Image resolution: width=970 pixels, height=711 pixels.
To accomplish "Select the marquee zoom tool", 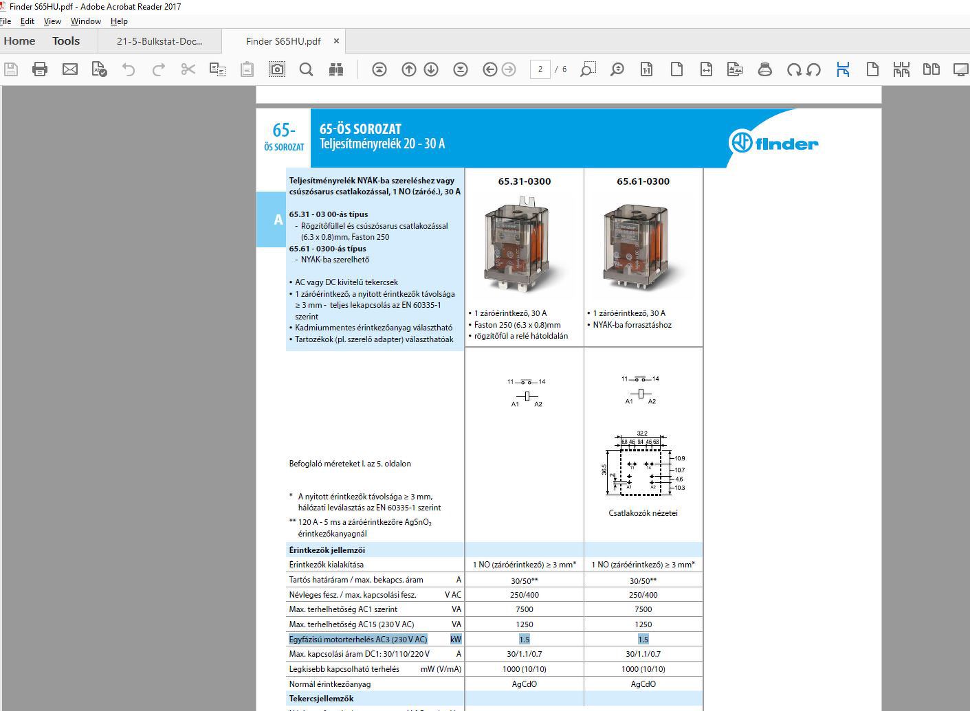I will tap(588, 69).
